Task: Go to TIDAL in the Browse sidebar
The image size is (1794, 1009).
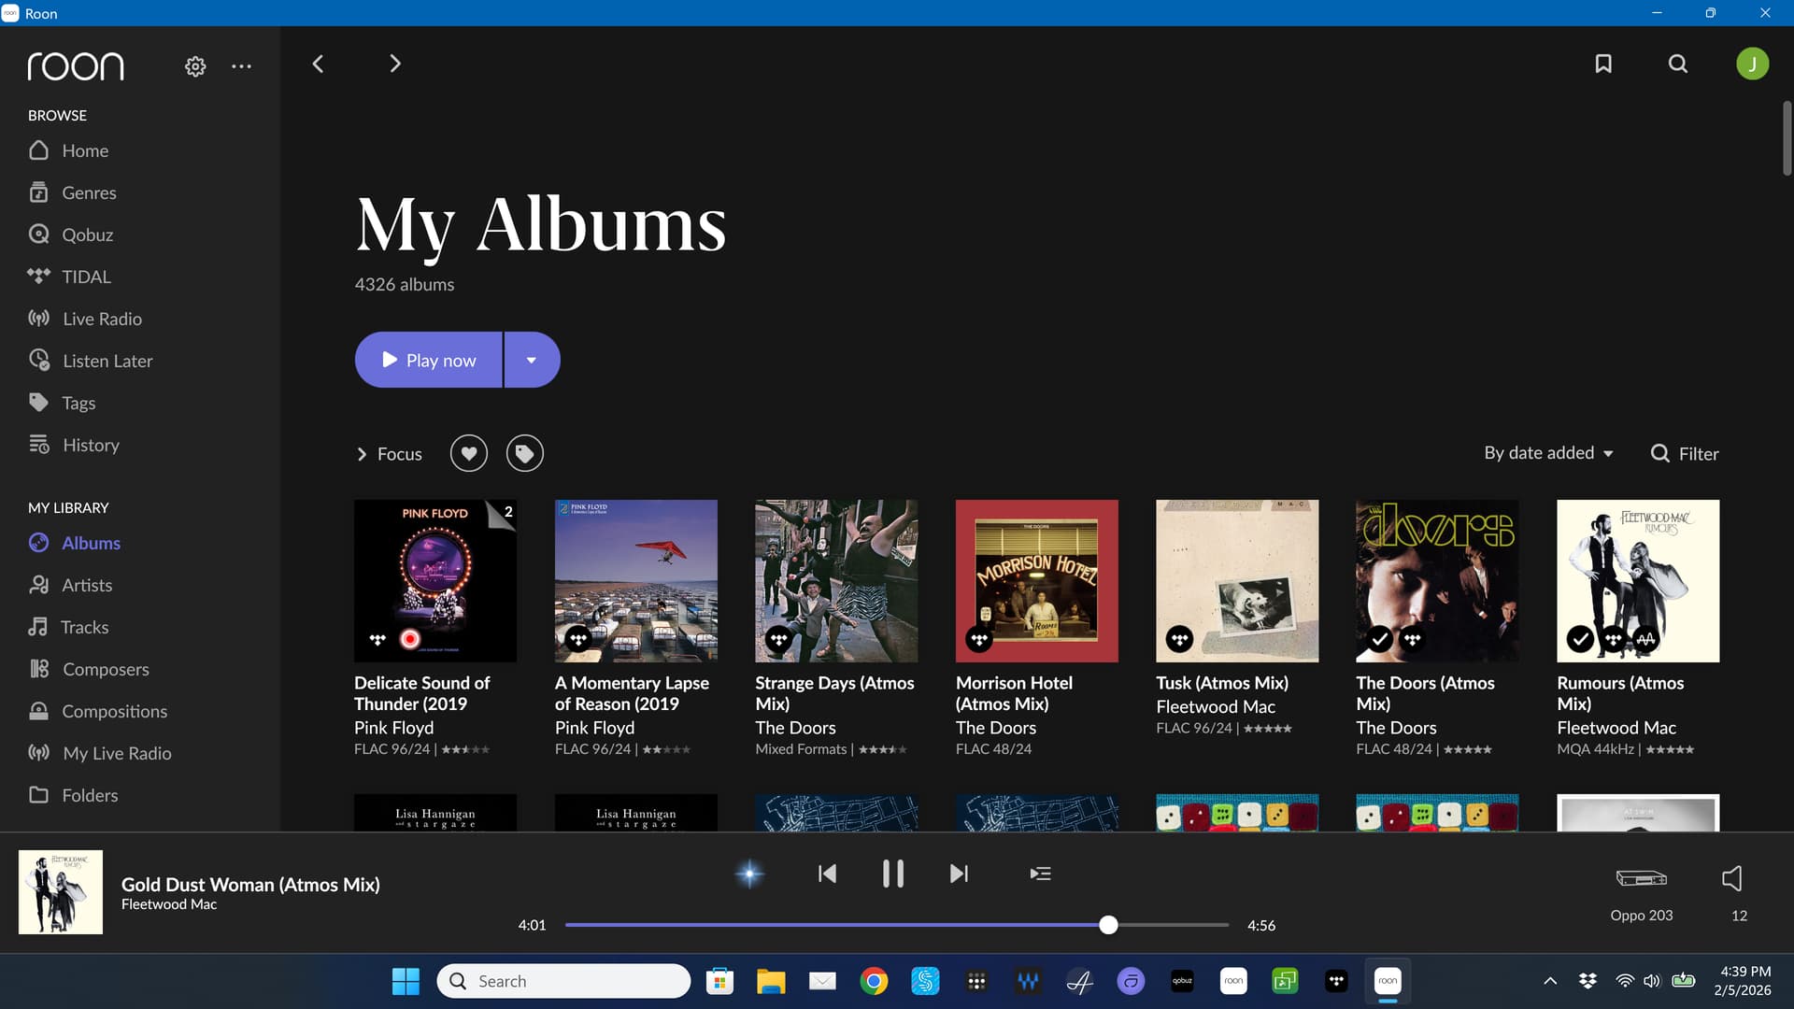Action: (x=86, y=277)
